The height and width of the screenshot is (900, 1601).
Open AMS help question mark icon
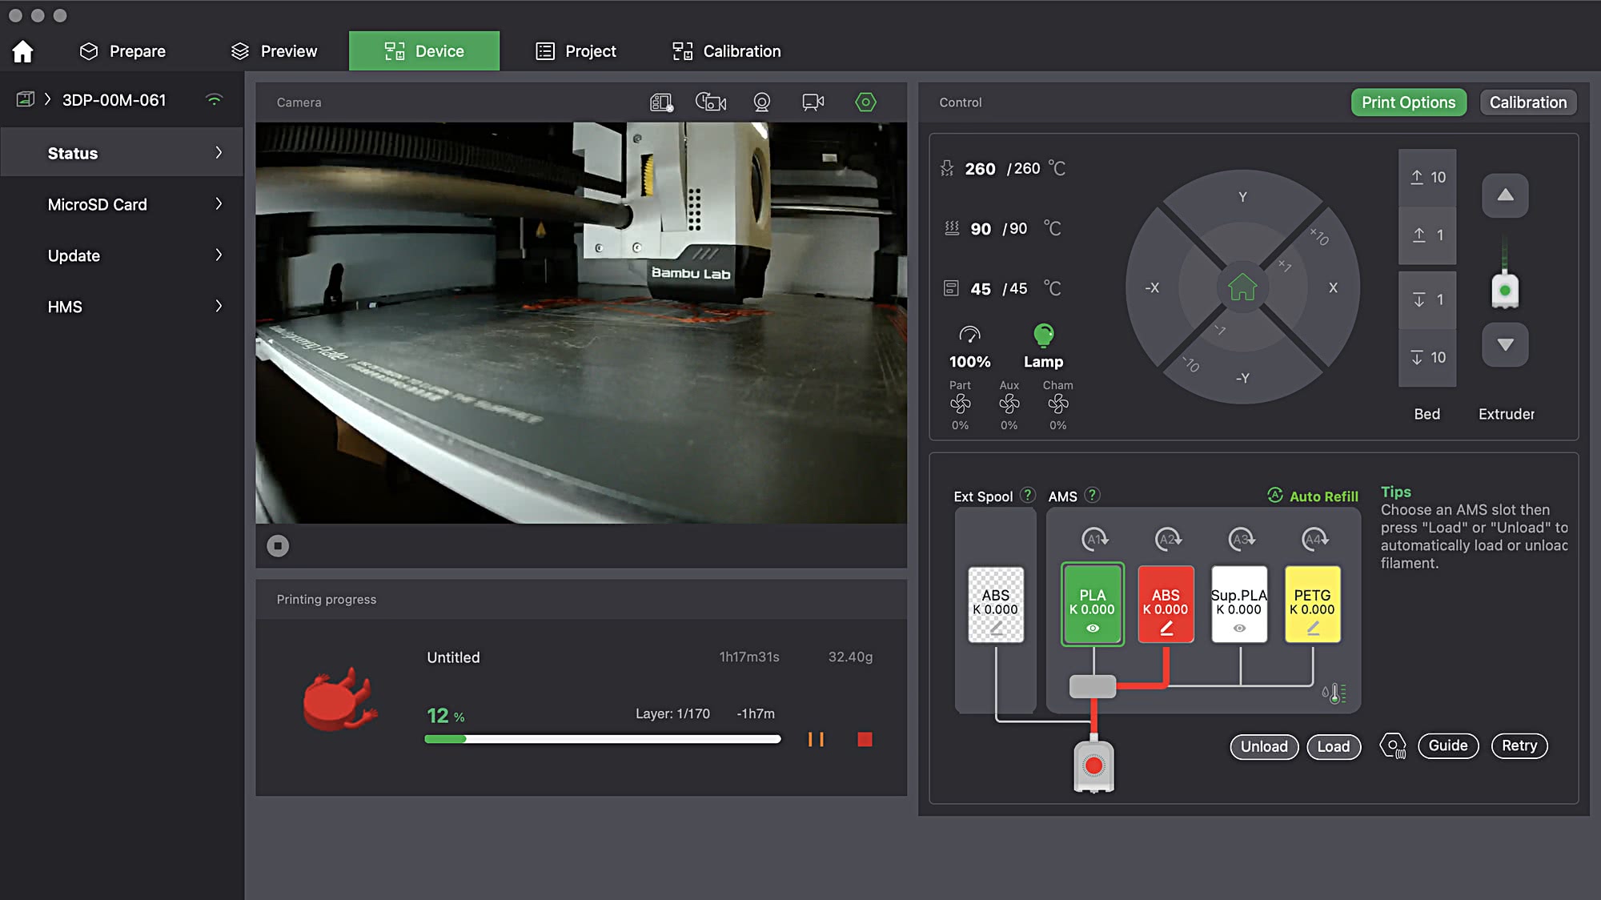[1092, 495]
